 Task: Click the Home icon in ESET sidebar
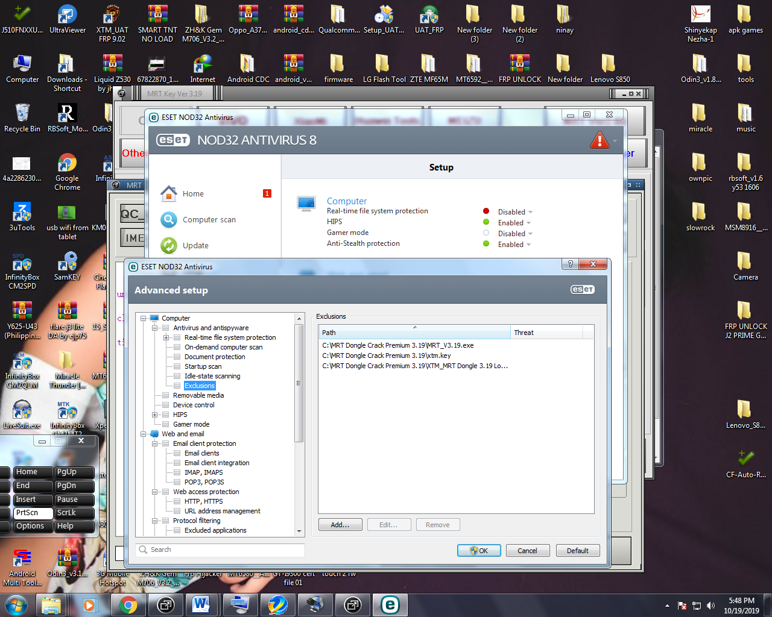click(x=169, y=193)
